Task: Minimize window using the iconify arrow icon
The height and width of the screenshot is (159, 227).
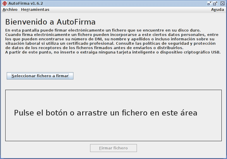Action: 209,4
